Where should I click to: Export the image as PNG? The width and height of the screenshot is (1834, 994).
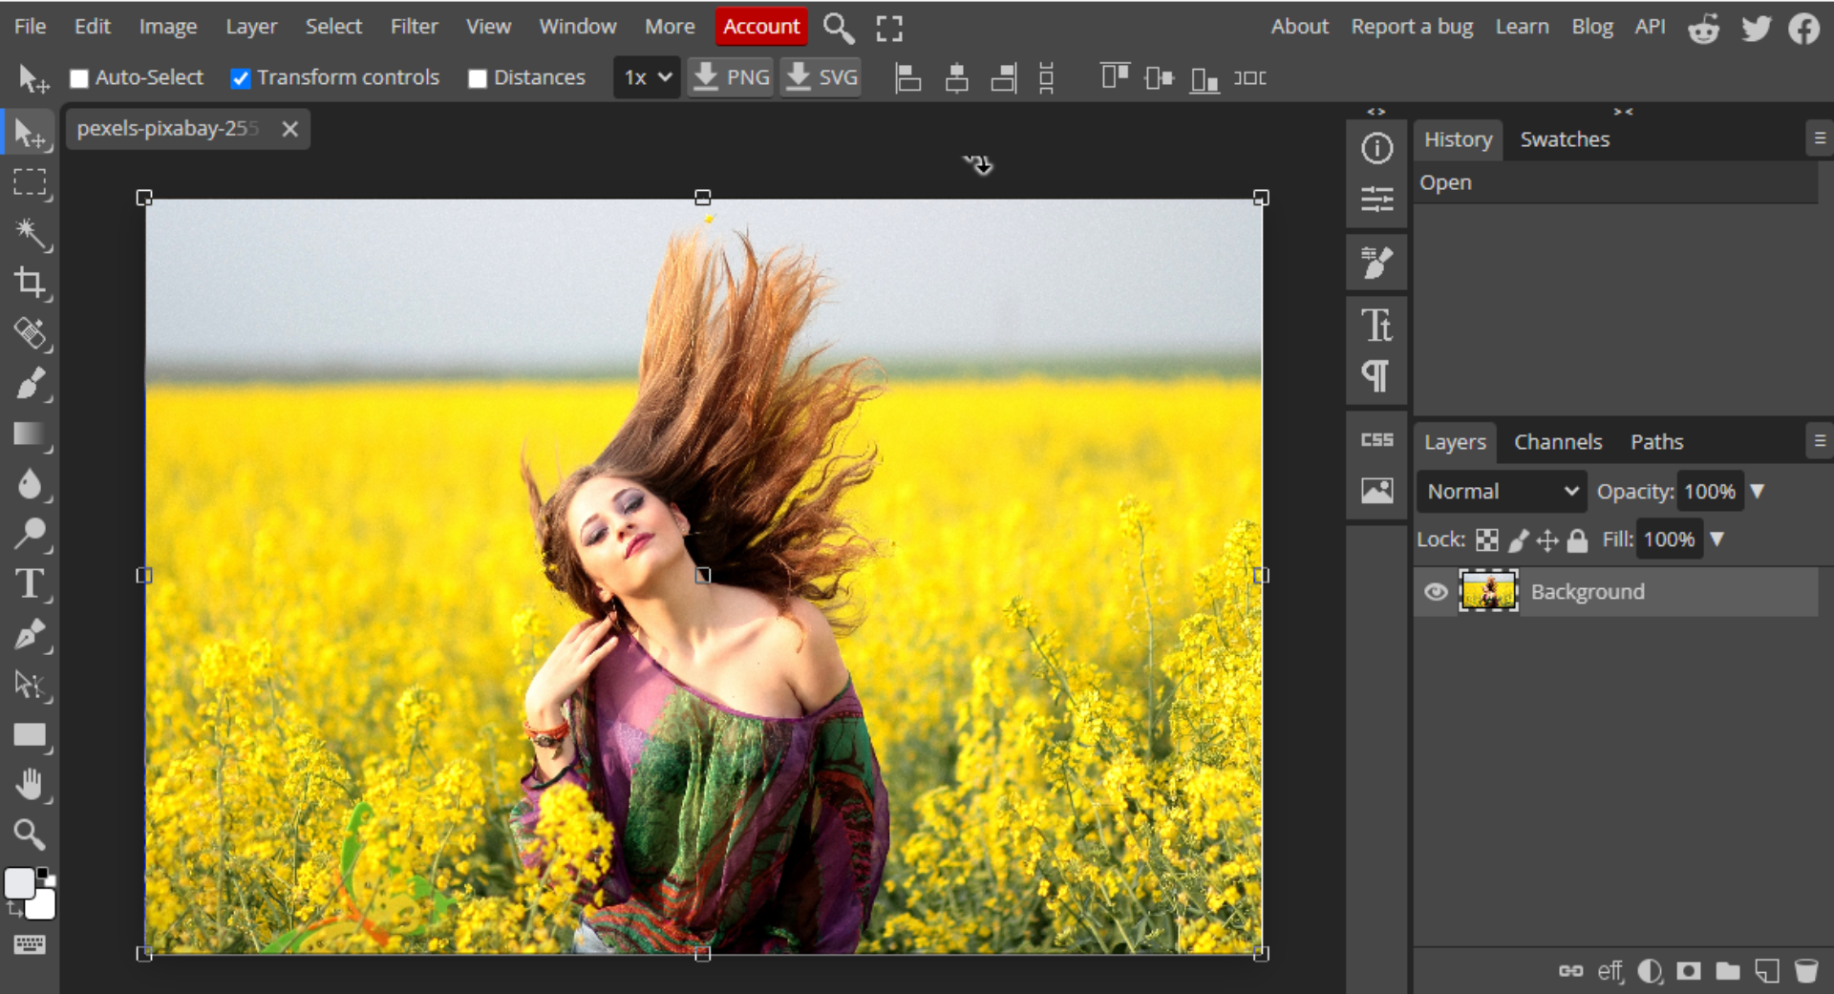point(731,77)
